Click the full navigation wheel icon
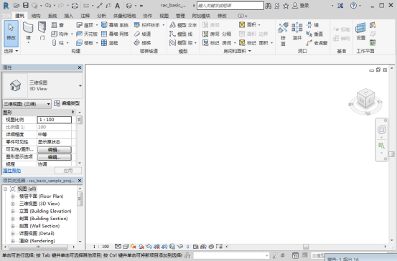This screenshot has width=397, height=261. [x=381, y=130]
